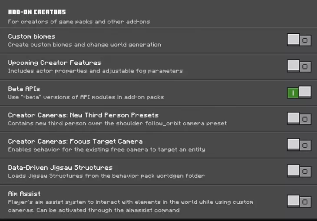This screenshot has height=221, width=317.
Task: Click the Upcoming Creator Features label
Action: click(x=55, y=63)
